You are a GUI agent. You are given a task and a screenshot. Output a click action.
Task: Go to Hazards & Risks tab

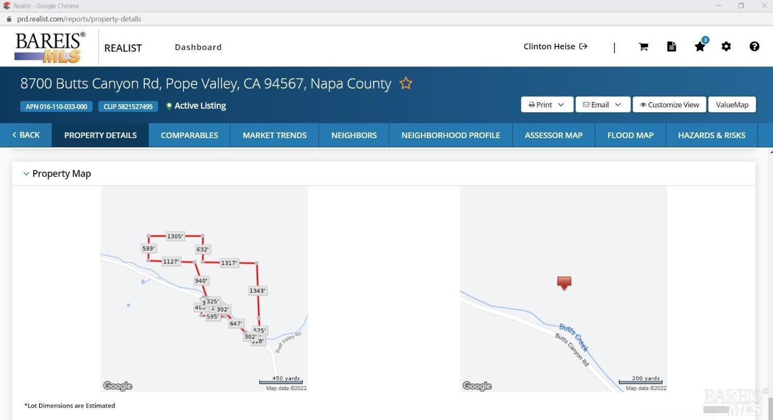tap(711, 136)
